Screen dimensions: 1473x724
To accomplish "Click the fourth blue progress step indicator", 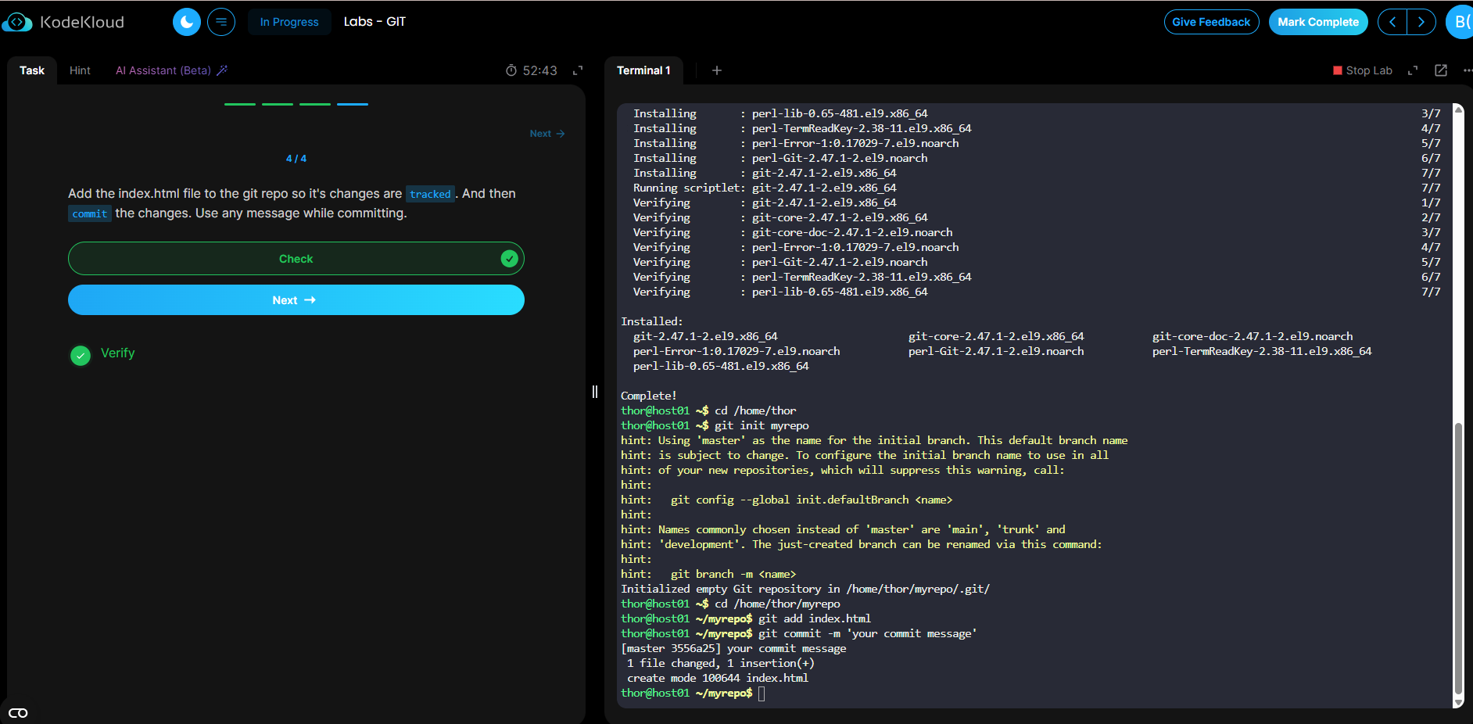I will pyautogui.click(x=353, y=104).
